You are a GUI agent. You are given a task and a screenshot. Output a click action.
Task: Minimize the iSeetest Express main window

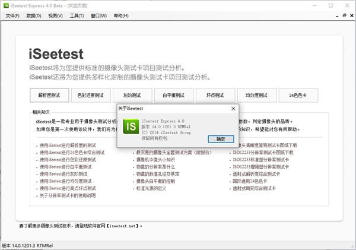314,5
